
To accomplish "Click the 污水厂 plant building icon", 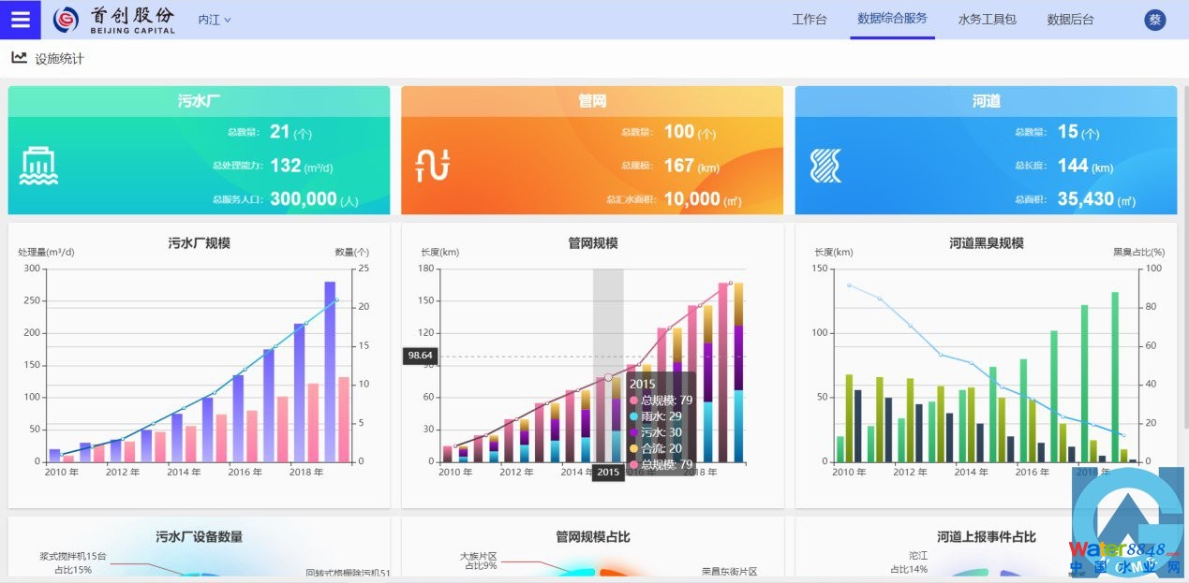I will coord(38,166).
